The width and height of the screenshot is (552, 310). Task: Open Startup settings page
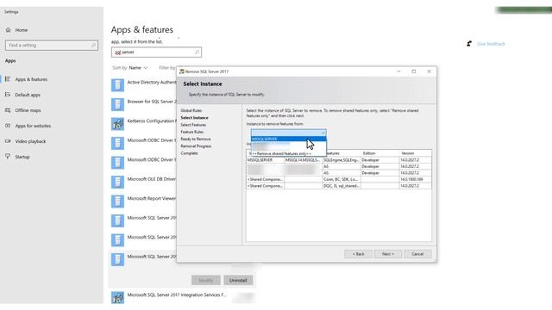(x=22, y=157)
